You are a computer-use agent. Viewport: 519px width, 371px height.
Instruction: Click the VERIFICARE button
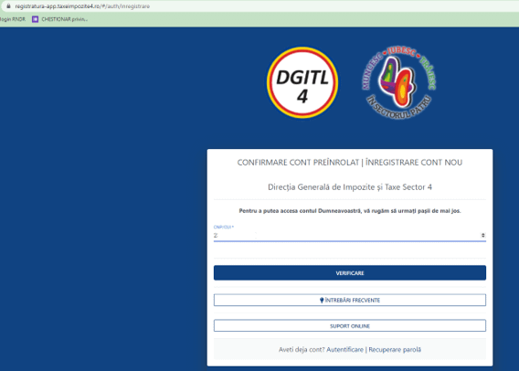coord(350,273)
